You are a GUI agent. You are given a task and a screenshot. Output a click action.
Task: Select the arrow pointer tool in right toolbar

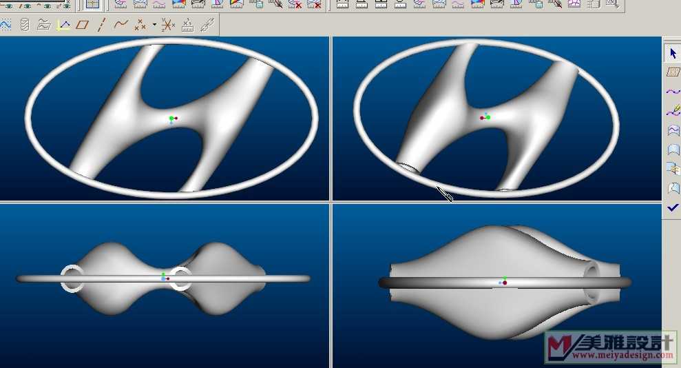click(x=672, y=53)
